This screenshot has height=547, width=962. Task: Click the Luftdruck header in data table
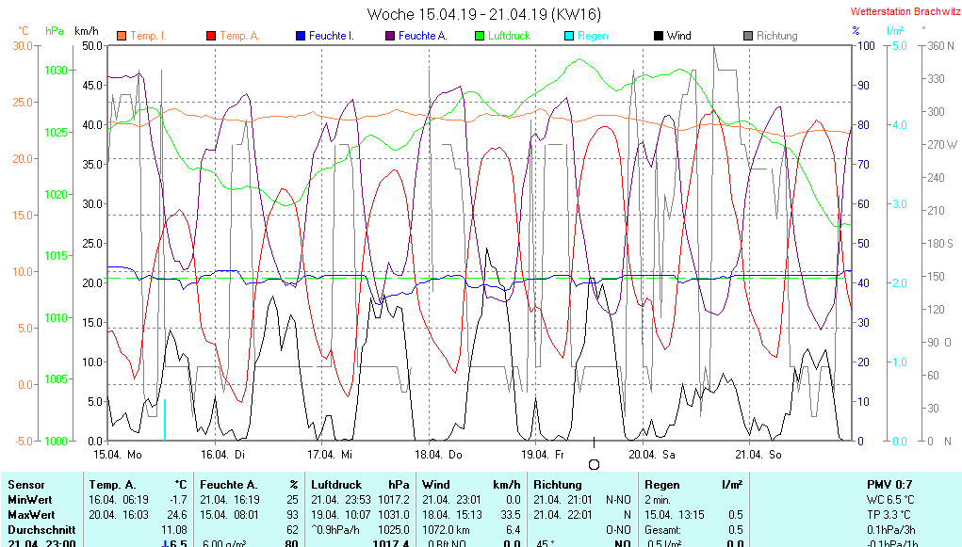(x=336, y=484)
